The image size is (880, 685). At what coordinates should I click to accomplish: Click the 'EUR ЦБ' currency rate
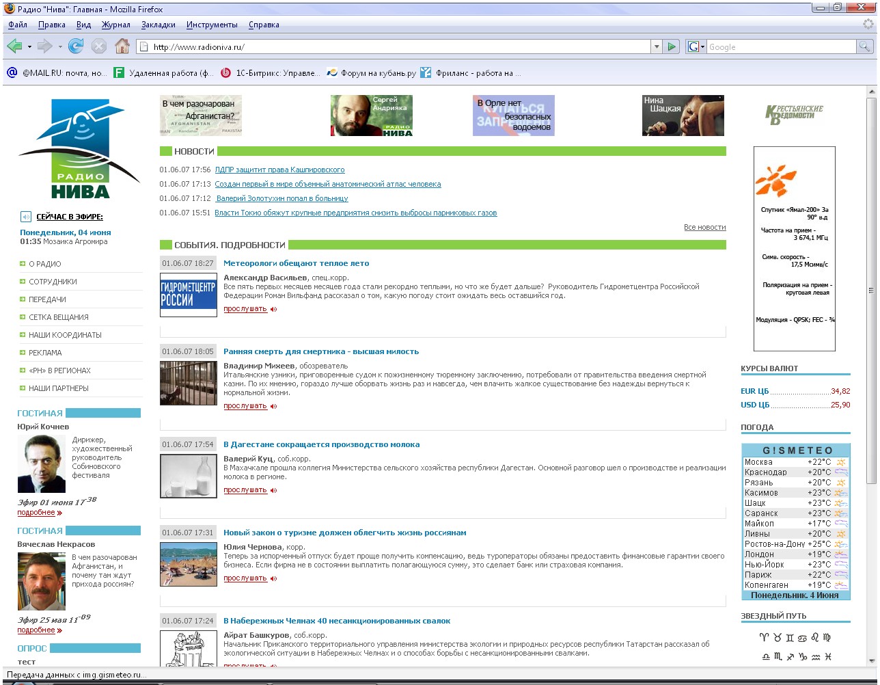(x=755, y=391)
